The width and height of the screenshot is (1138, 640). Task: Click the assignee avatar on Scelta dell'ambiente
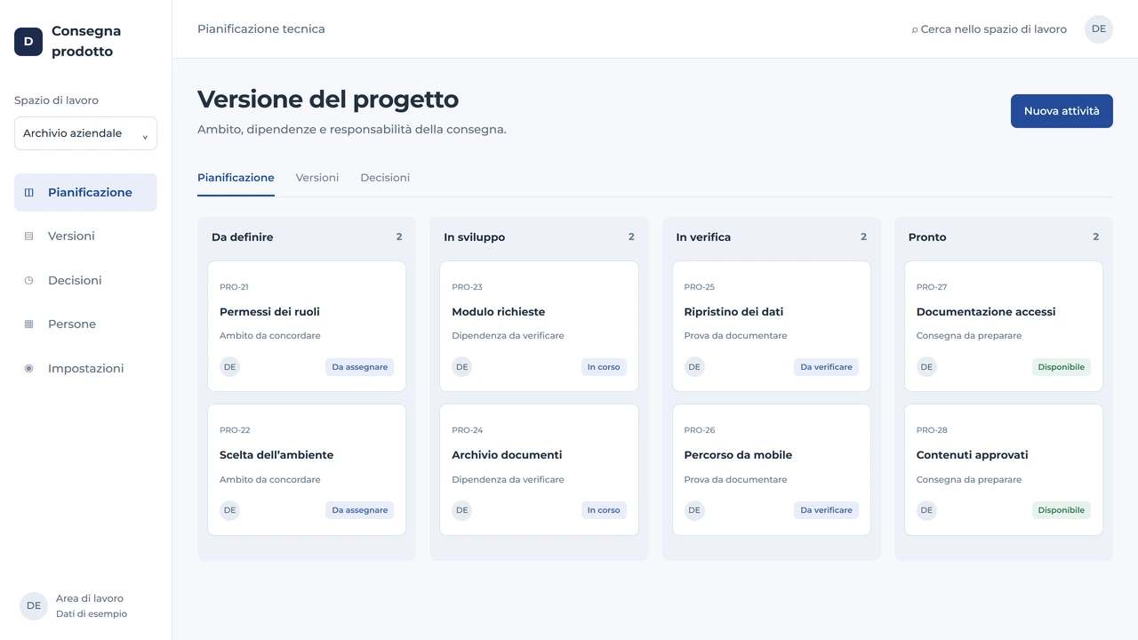coord(229,510)
